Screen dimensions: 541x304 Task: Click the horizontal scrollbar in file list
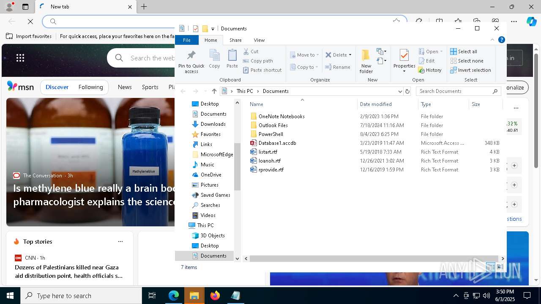click(374, 258)
